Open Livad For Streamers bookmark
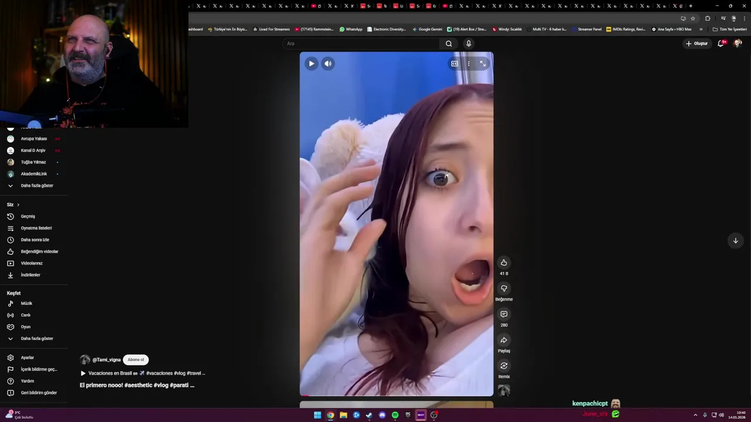This screenshot has height=422, width=751. pos(271,29)
